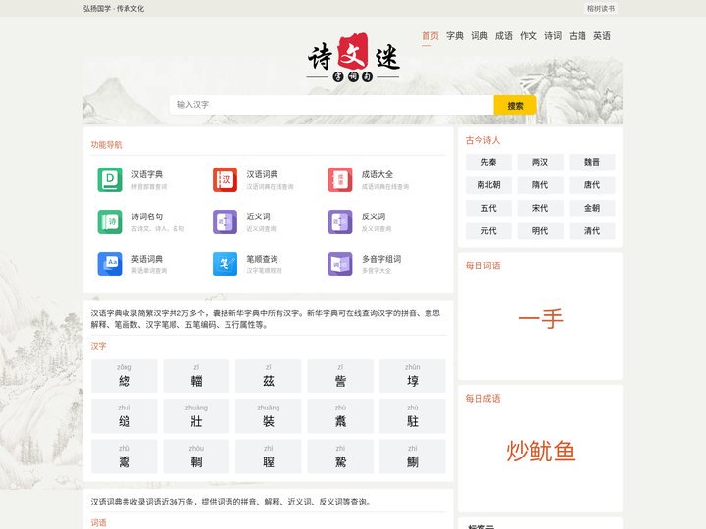Open the blue 笔顺查询 pen icon
Screen dimensions: 706x529
point(225,264)
